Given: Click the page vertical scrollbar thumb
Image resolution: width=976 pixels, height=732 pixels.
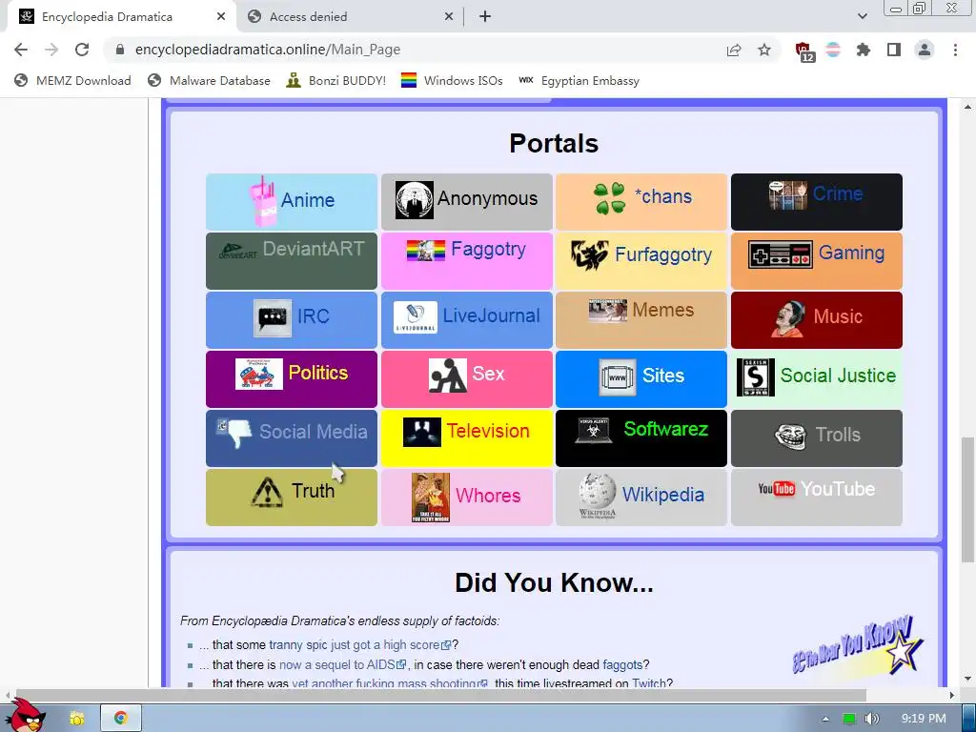Looking at the screenshot, I should coord(967,499).
